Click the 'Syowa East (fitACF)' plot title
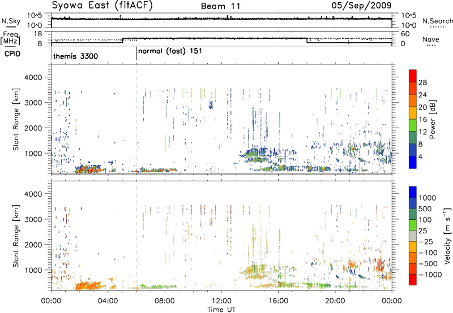This screenshot has width=453, height=313. pos(102,6)
